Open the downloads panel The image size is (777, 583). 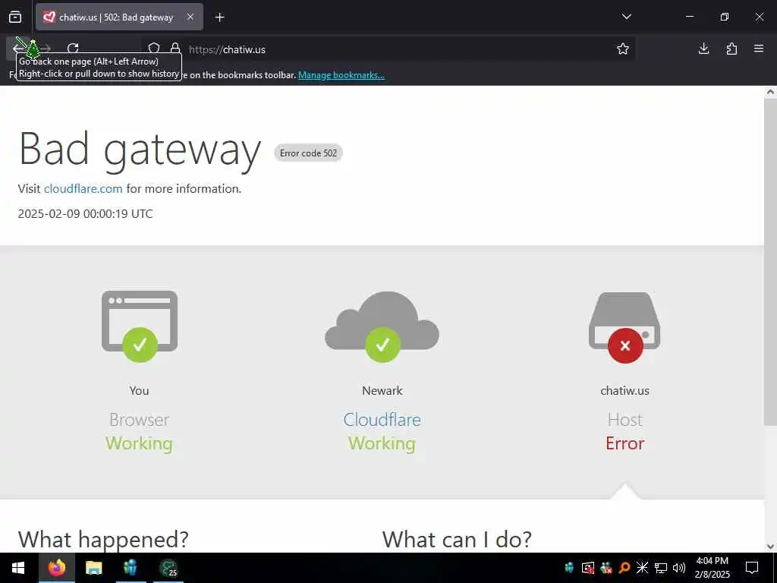(703, 49)
